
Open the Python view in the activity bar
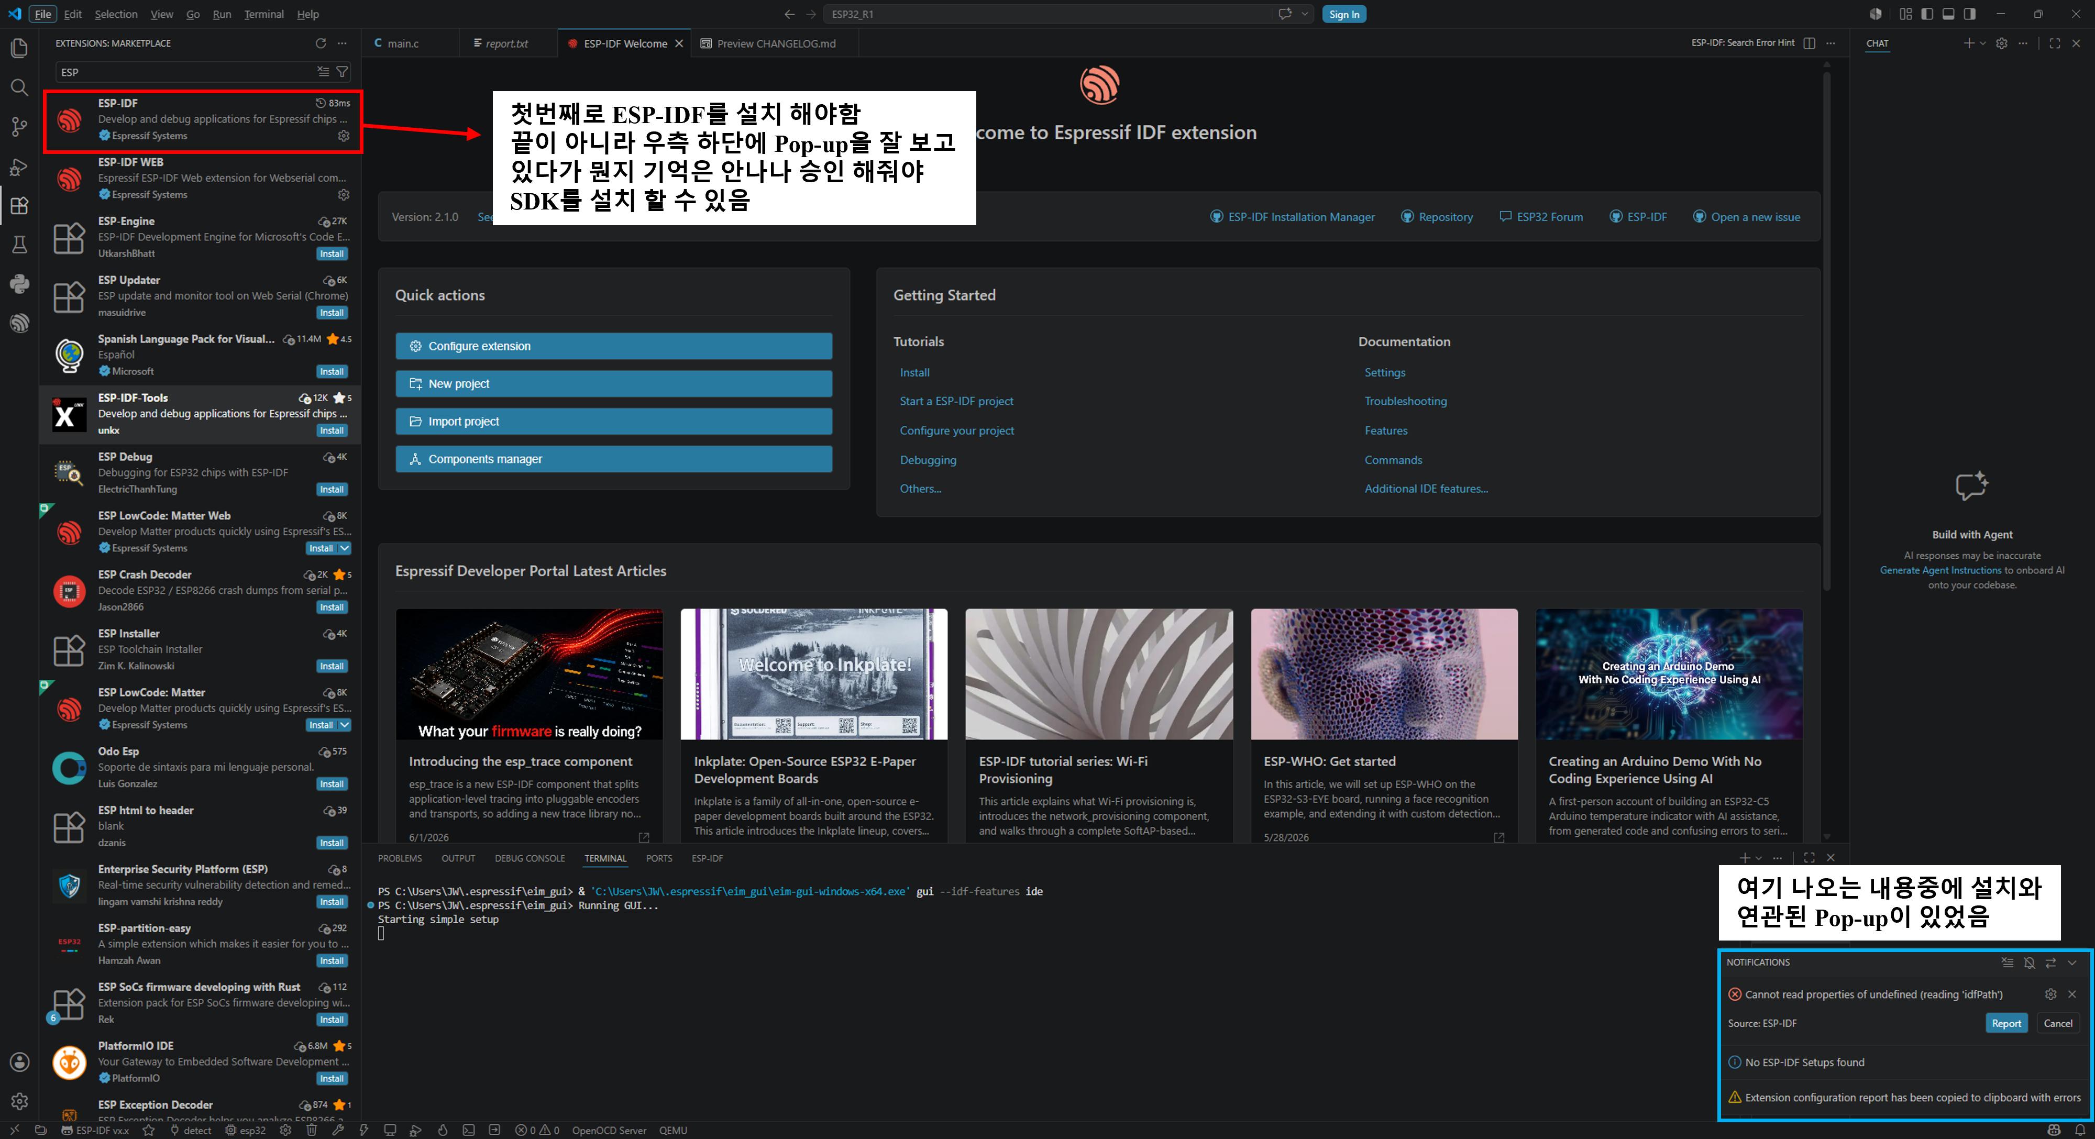tap(19, 284)
